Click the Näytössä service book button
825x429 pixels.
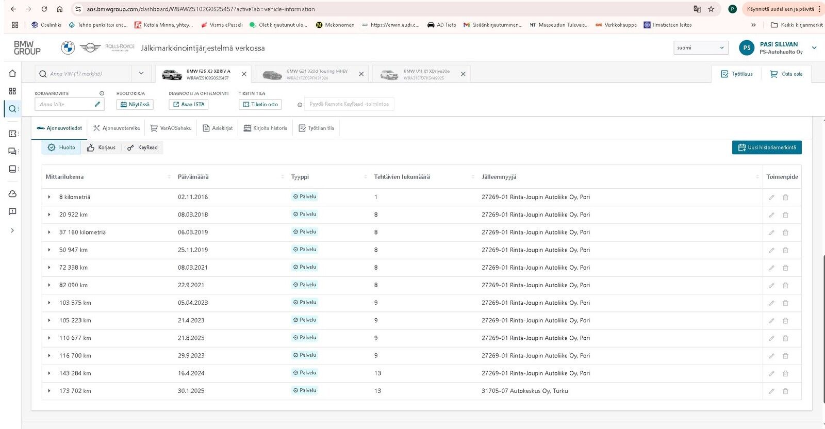135,104
